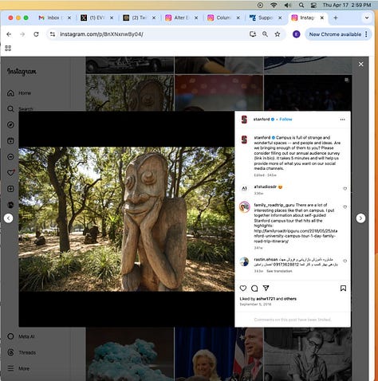Go to previous post arrow
The image size is (378, 381).
point(9,218)
